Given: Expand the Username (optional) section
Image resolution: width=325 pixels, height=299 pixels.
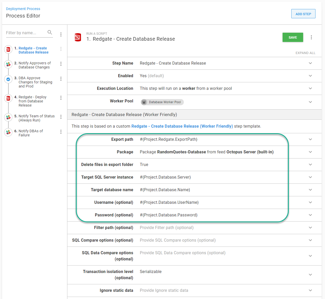Looking at the screenshot, I should tap(310, 203).
